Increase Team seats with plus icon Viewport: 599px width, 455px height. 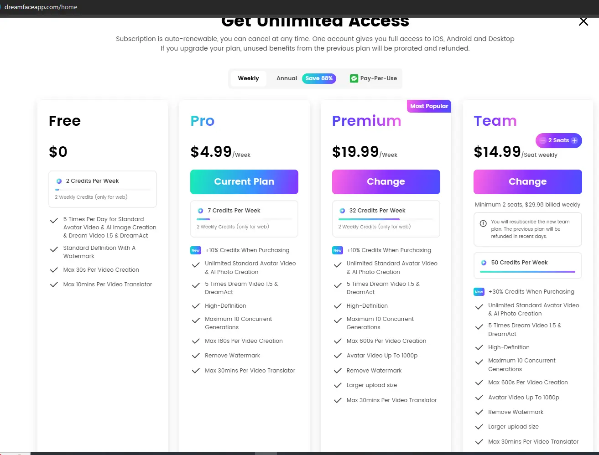coord(574,140)
